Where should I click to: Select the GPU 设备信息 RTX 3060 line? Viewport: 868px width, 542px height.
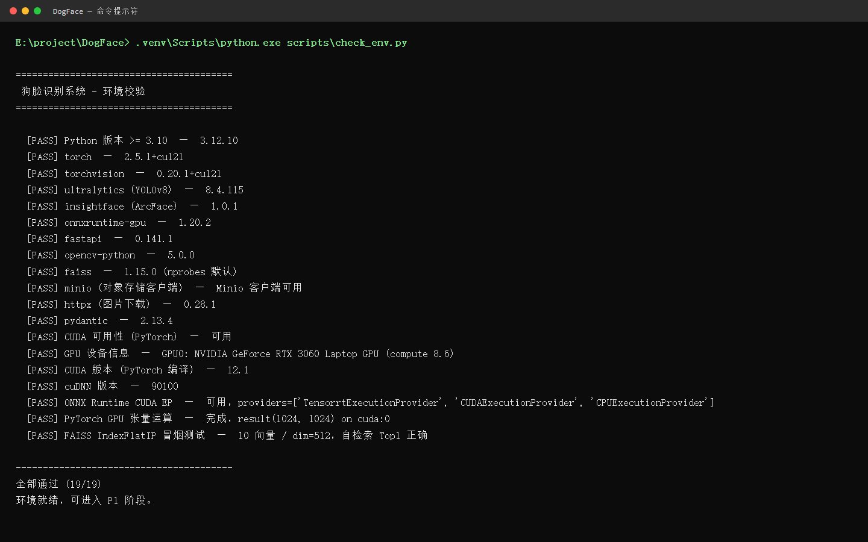241,354
